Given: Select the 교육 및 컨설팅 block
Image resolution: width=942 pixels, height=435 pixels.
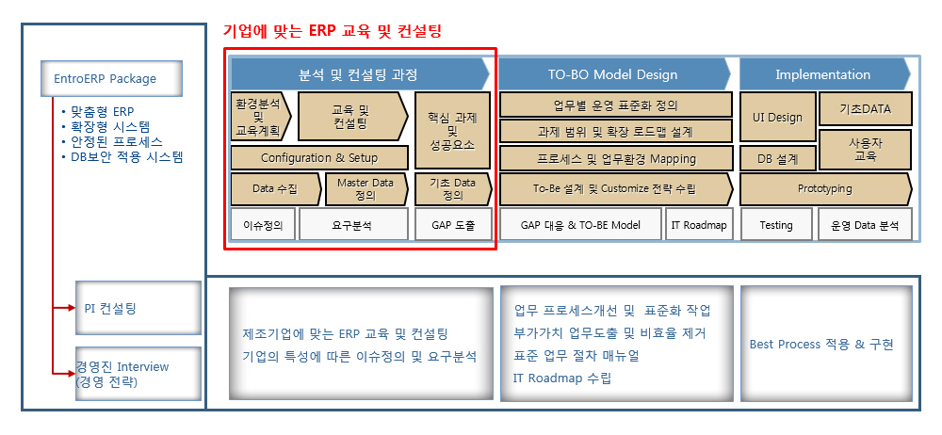Looking at the screenshot, I should click(352, 116).
